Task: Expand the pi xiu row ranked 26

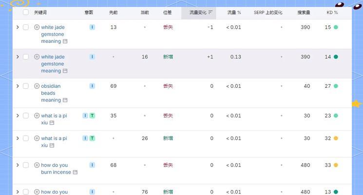Action: [x=18, y=138]
